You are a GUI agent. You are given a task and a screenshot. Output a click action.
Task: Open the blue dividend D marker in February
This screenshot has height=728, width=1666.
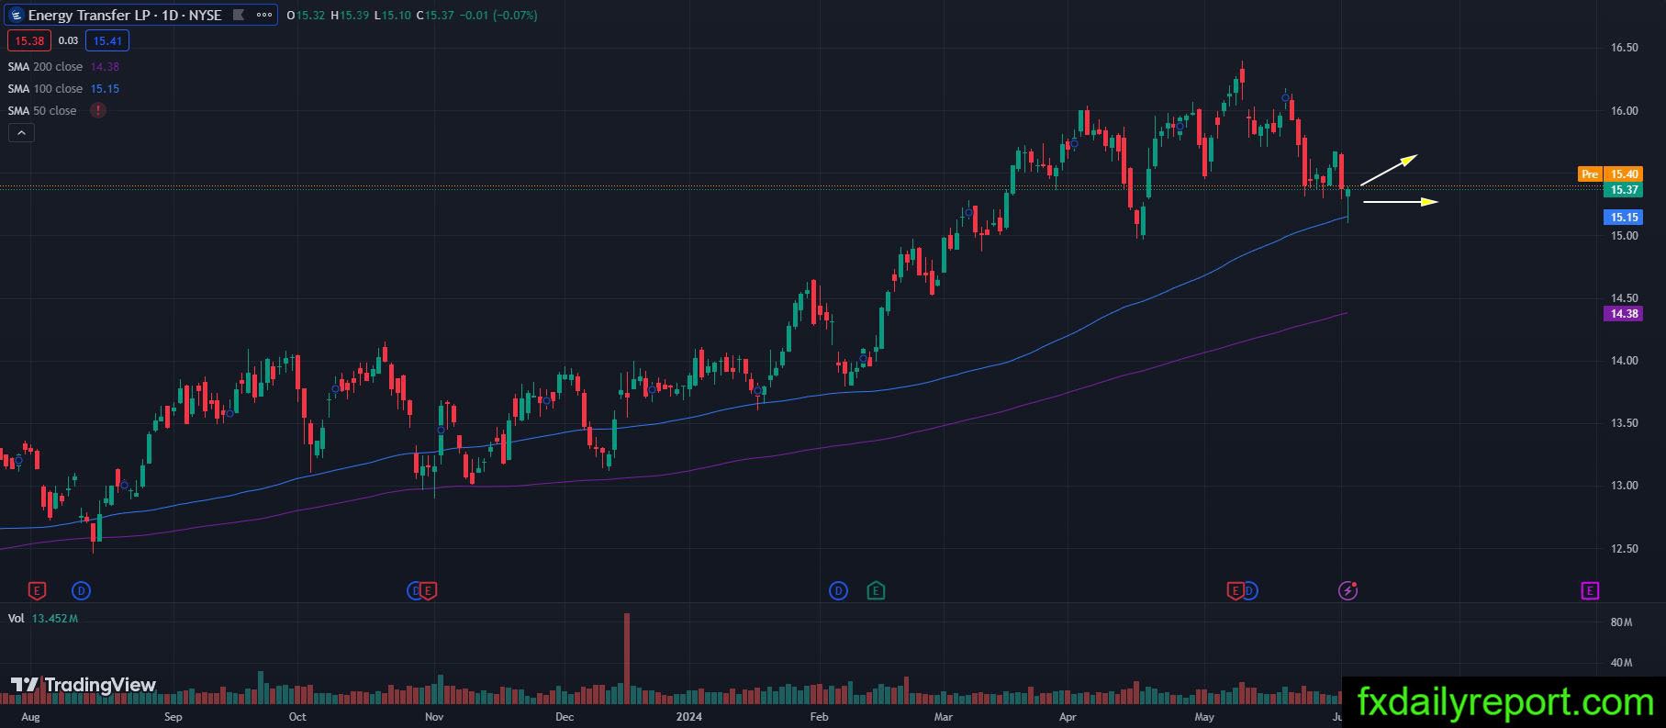tap(838, 590)
